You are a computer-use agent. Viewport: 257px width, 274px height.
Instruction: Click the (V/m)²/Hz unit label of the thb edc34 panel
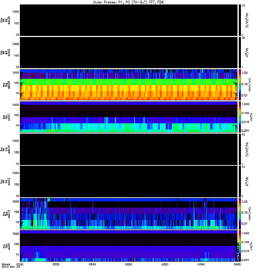pos(247,20)
